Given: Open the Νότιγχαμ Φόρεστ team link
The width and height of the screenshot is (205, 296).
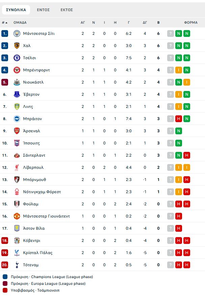Looking at the screenshot, I should click(x=42, y=192).
